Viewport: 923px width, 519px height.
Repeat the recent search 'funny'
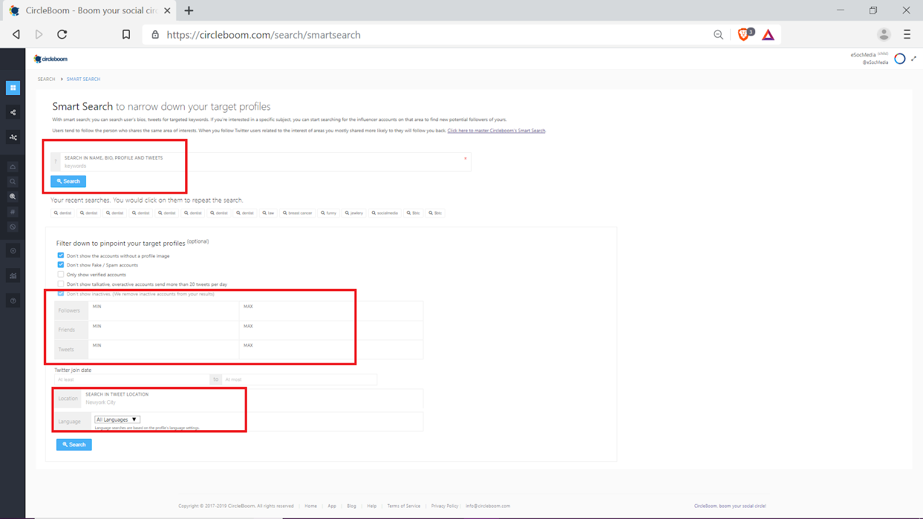coord(329,213)
